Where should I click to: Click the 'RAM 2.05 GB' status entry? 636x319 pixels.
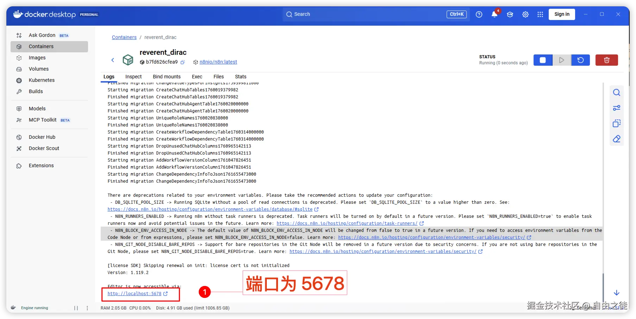113,308
